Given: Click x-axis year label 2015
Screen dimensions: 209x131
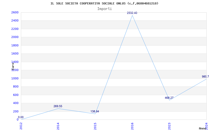Looking at the screenshot, I should coord(95,126).
